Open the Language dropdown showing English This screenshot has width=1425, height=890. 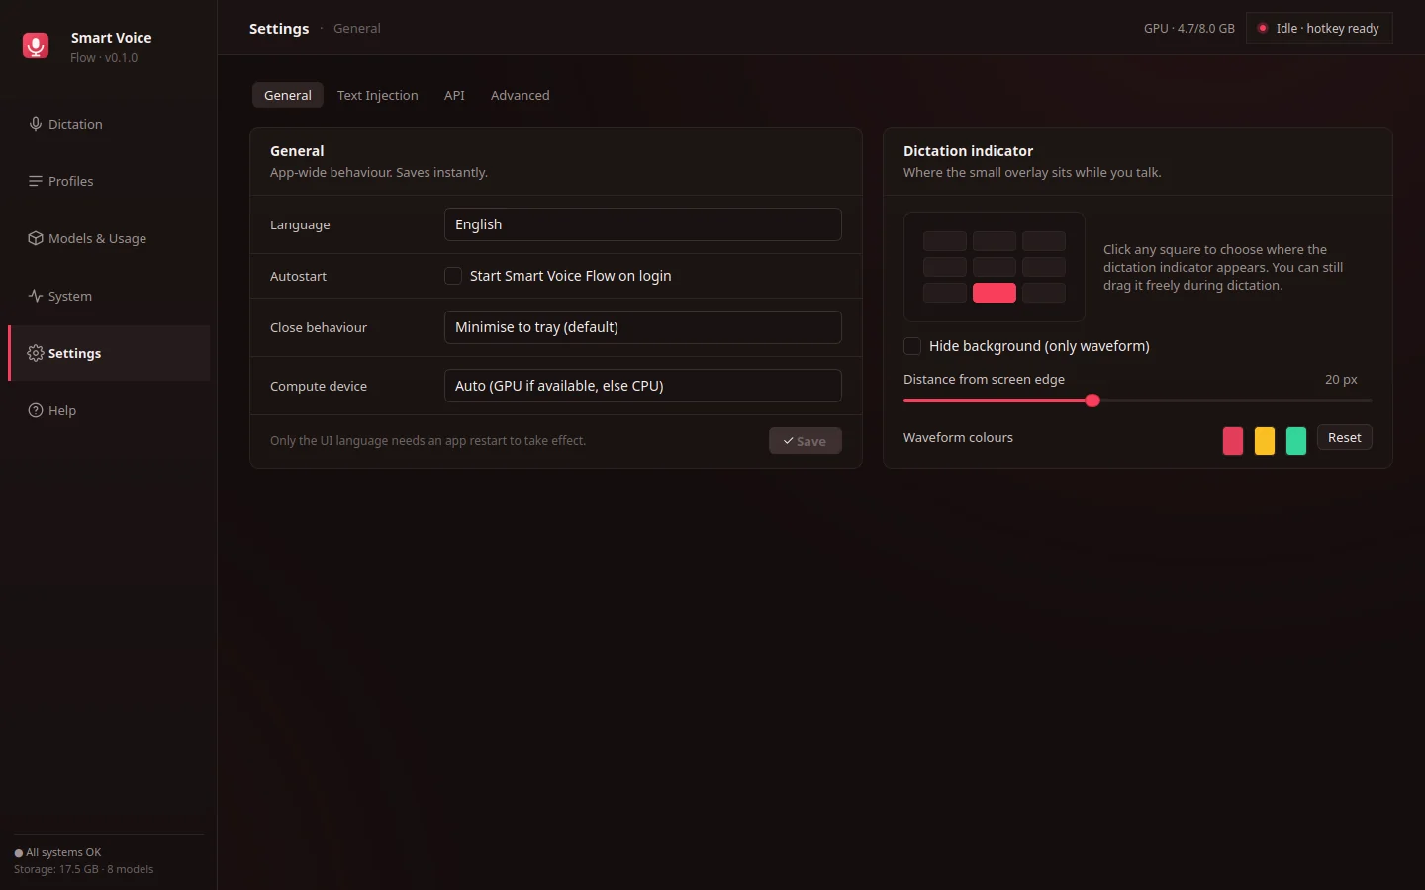pos(643,224)
